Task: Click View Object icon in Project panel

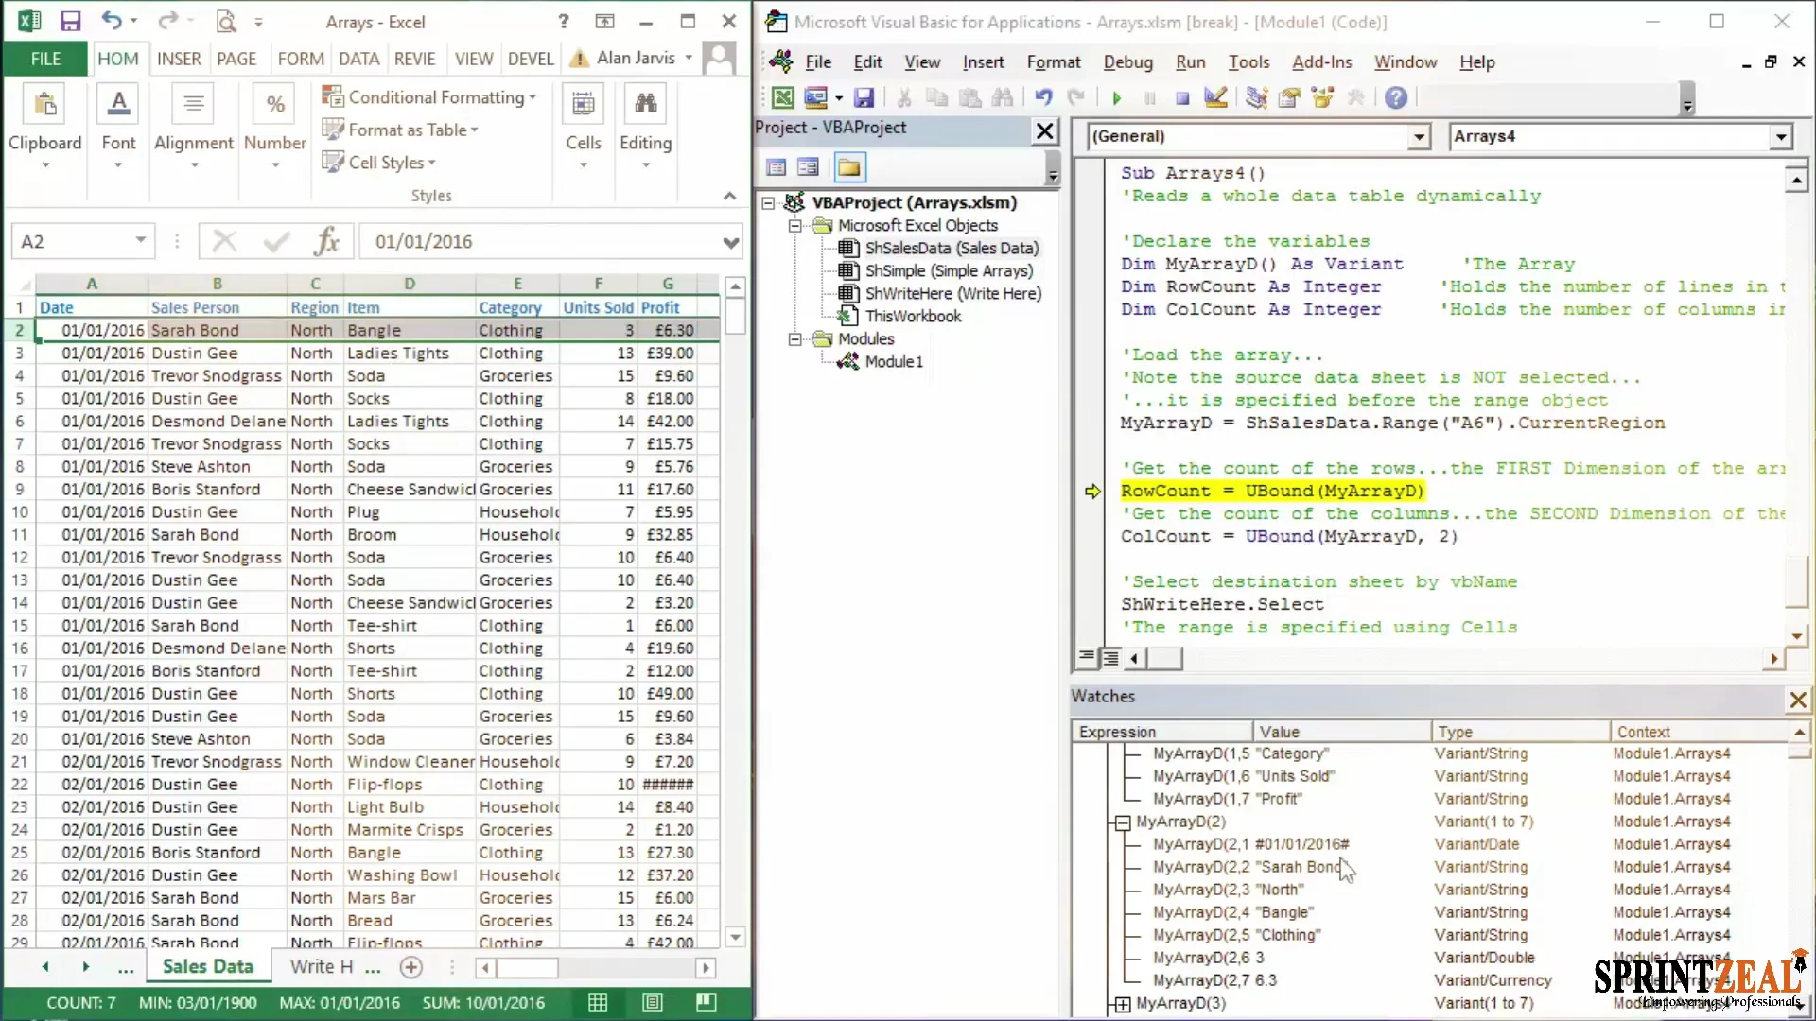Action: pyautogui.click(x=808, y=167)
